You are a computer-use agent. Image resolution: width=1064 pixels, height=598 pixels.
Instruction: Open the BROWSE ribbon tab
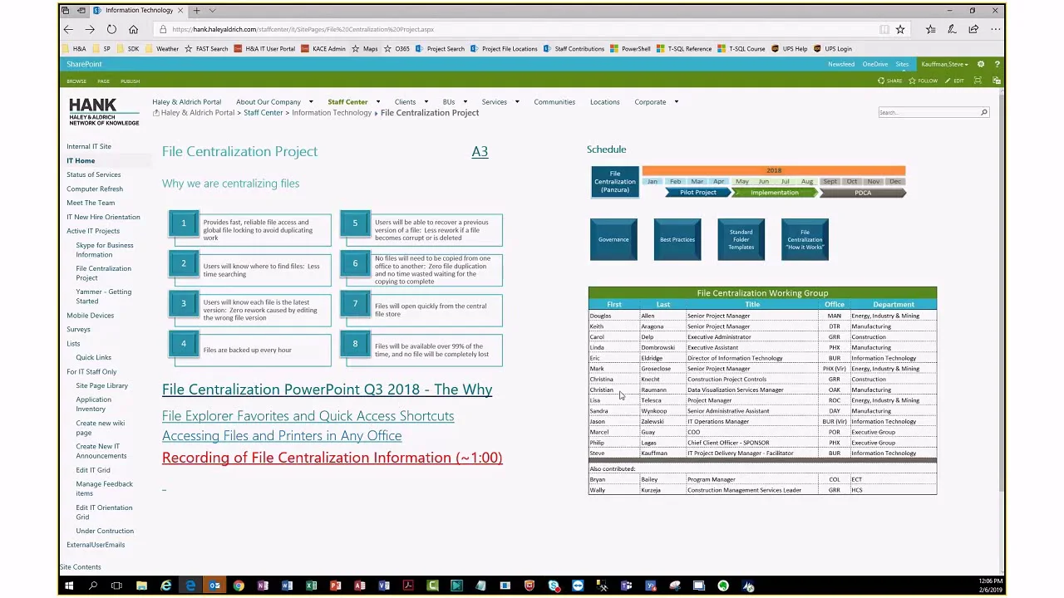click(76, 81)
